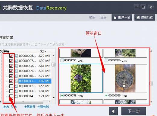This screenshot has height=116, width=157.
Task: Click 全部收起 to collapse all
Action: 43,107
